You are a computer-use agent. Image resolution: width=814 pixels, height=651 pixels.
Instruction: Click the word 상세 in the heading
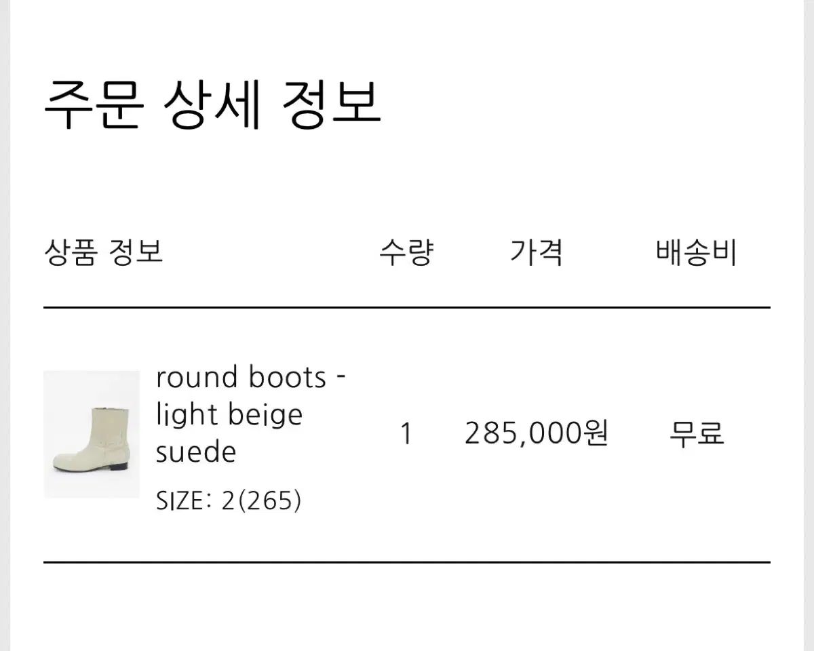[x=212, y=104]
